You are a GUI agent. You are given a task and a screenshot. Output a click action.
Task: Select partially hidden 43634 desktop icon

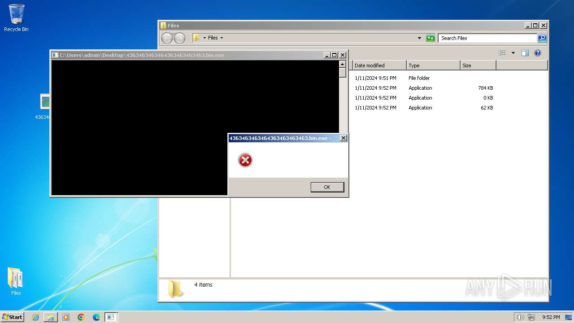click(x=44, y=107)
